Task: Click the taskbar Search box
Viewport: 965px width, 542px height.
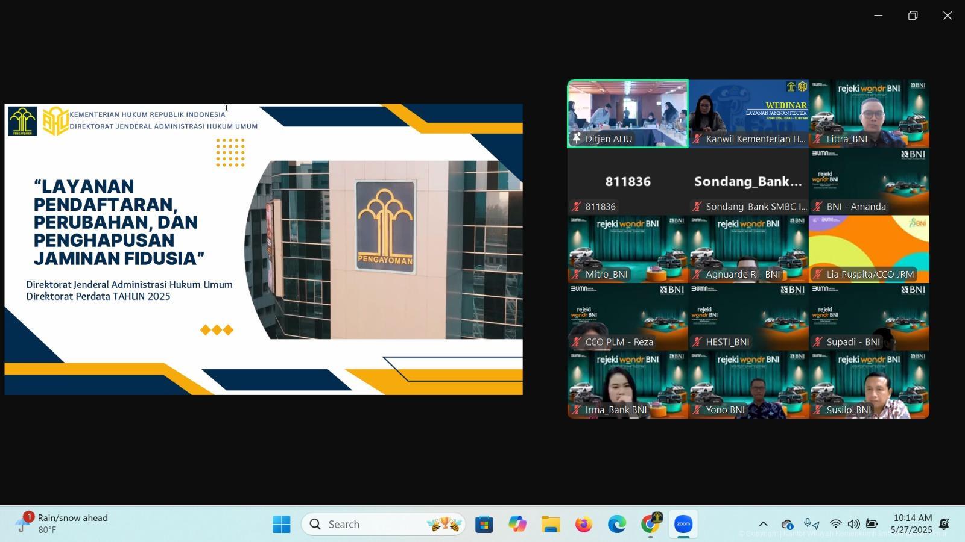Action: [x=384, y=524]
